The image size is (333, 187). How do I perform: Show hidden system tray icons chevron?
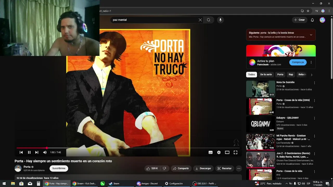[287, 183]
